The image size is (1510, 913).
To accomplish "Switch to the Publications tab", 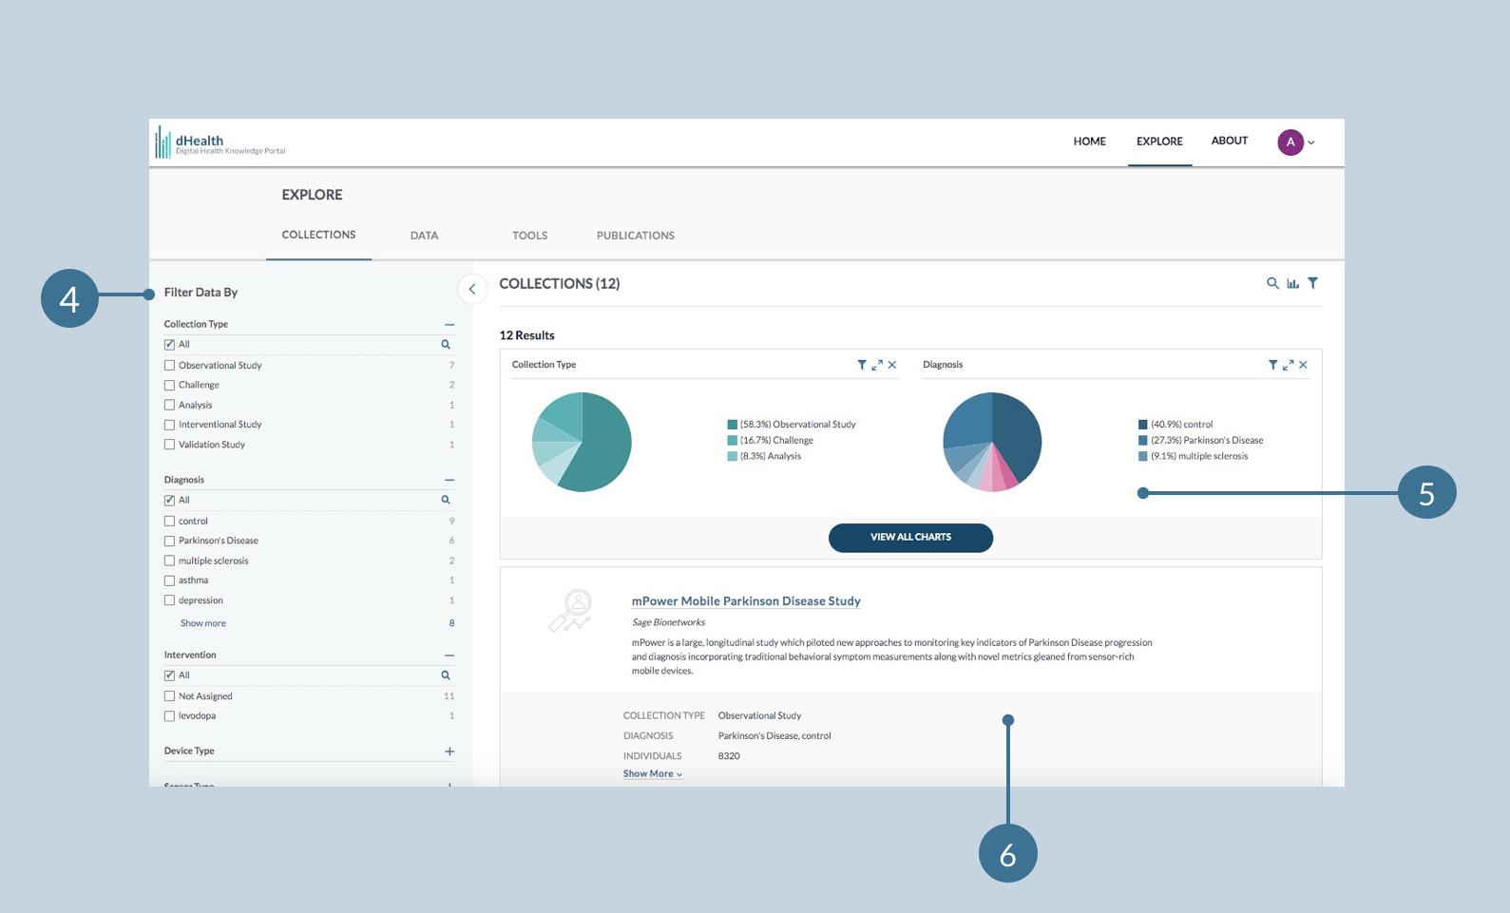I will pyautogui.click(x=636, y=236).
